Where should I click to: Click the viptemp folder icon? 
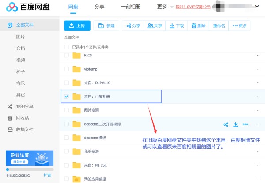click(x=76, y=69)
